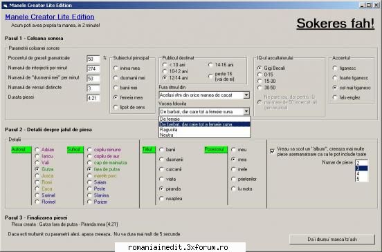Image resolution: width=382 pixels, height=252 pixels.
Task: Pick the Ragusita voice option
Action: click(204, 130)
